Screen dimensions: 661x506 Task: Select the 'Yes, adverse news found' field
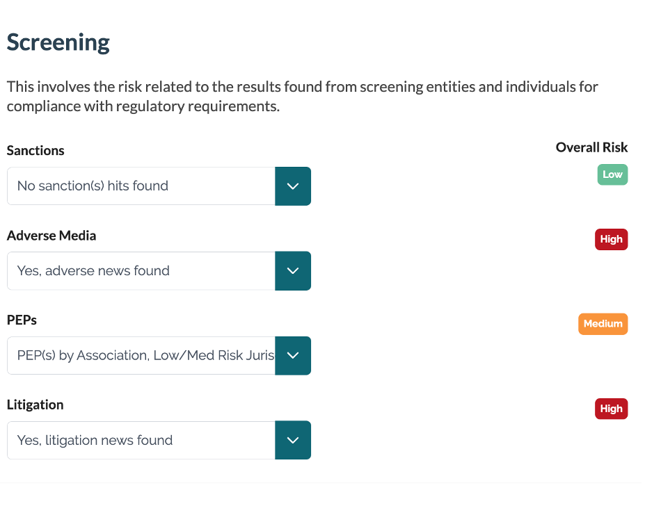point(141,270)
